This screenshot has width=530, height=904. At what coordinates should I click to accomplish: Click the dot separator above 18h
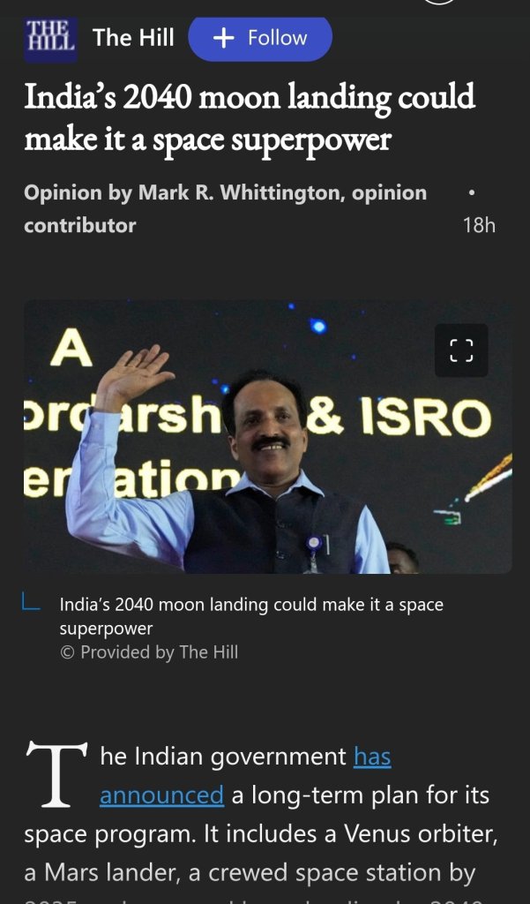click(x=472, y=192)
